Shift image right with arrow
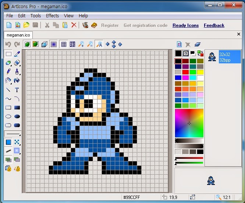The height and width of the screenshot is (203, 245). (x=120, y=45)
